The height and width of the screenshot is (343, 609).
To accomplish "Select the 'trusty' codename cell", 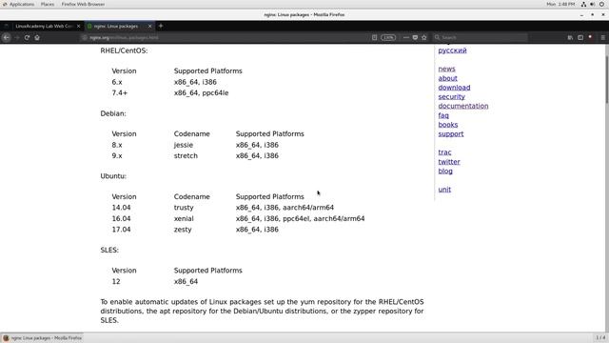I will coord(184,208).
